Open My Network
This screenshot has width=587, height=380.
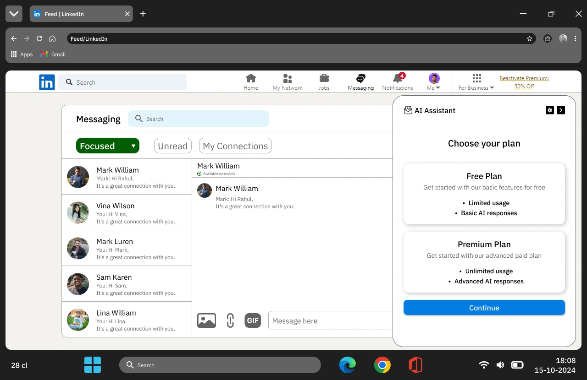(288, 82)
